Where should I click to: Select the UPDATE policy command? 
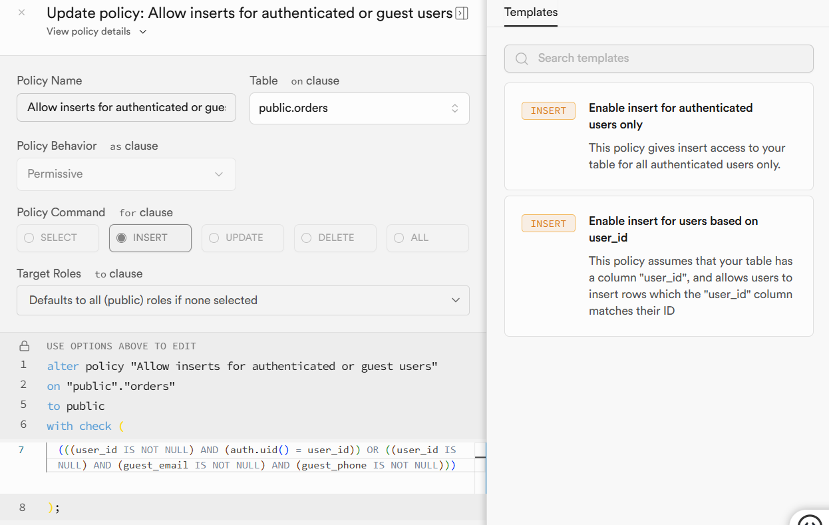click(x=243, y=238)
